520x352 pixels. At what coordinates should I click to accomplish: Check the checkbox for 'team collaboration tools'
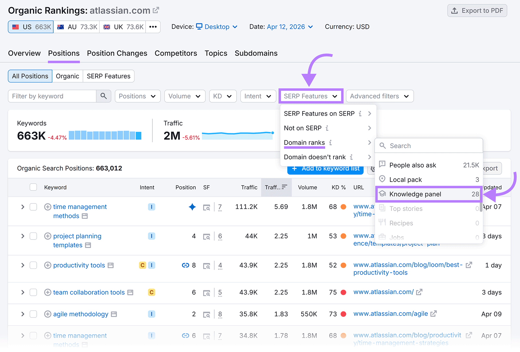coord(33,292)
